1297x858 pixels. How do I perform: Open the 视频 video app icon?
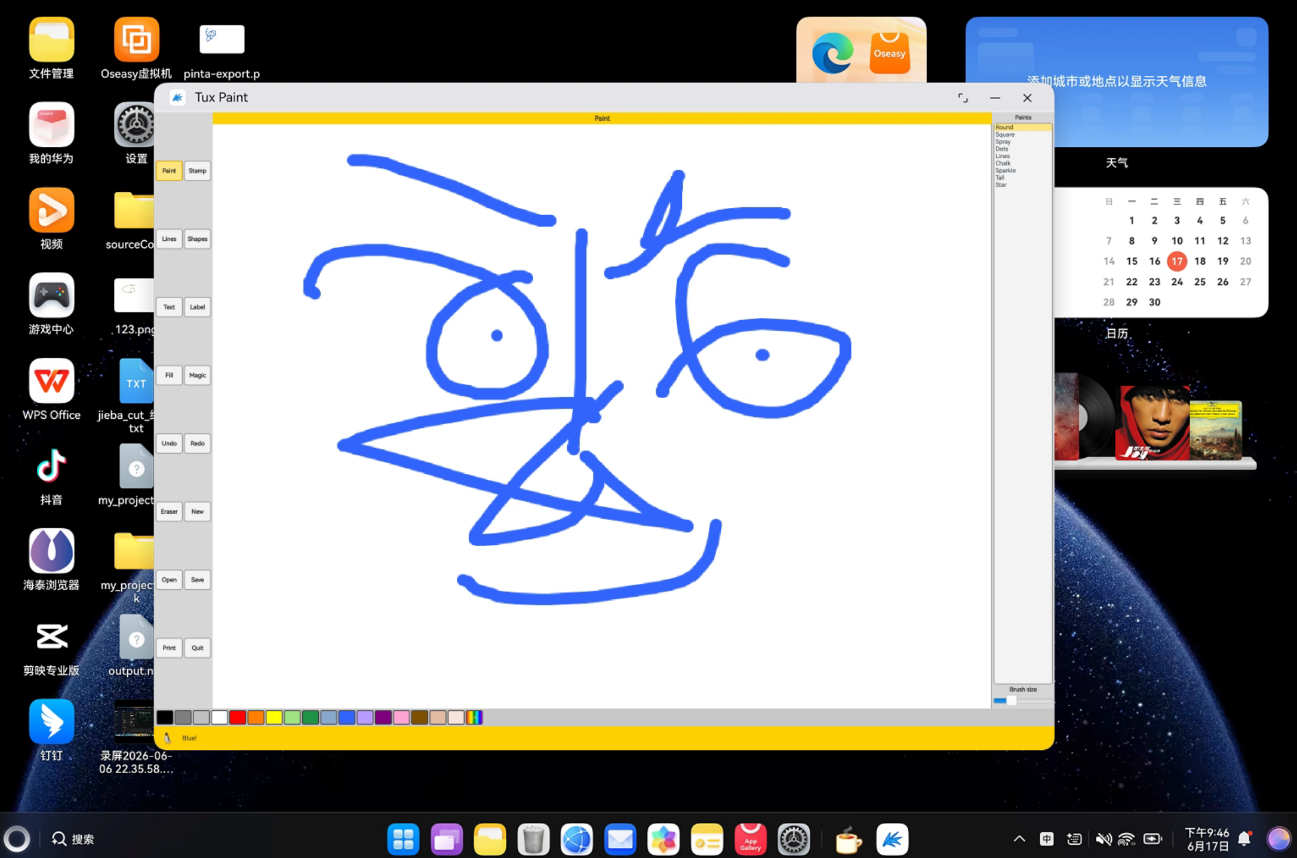tap(51, 219)
